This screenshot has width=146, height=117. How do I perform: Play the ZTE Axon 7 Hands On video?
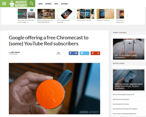pyautogui.click(x=105, y=14)
